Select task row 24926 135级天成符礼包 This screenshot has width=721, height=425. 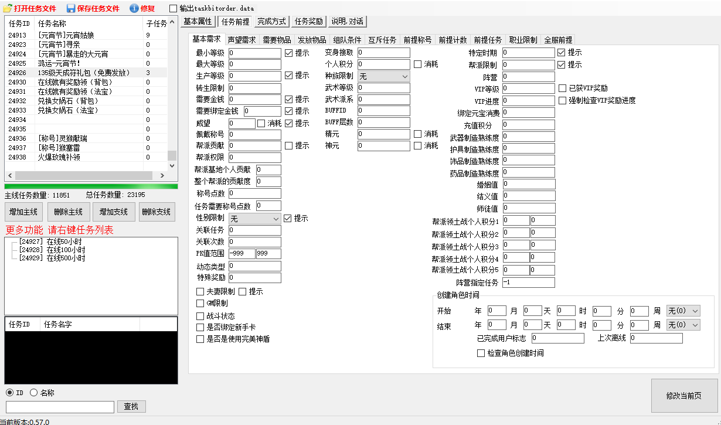pyautogui.click(x=86, y=73)
